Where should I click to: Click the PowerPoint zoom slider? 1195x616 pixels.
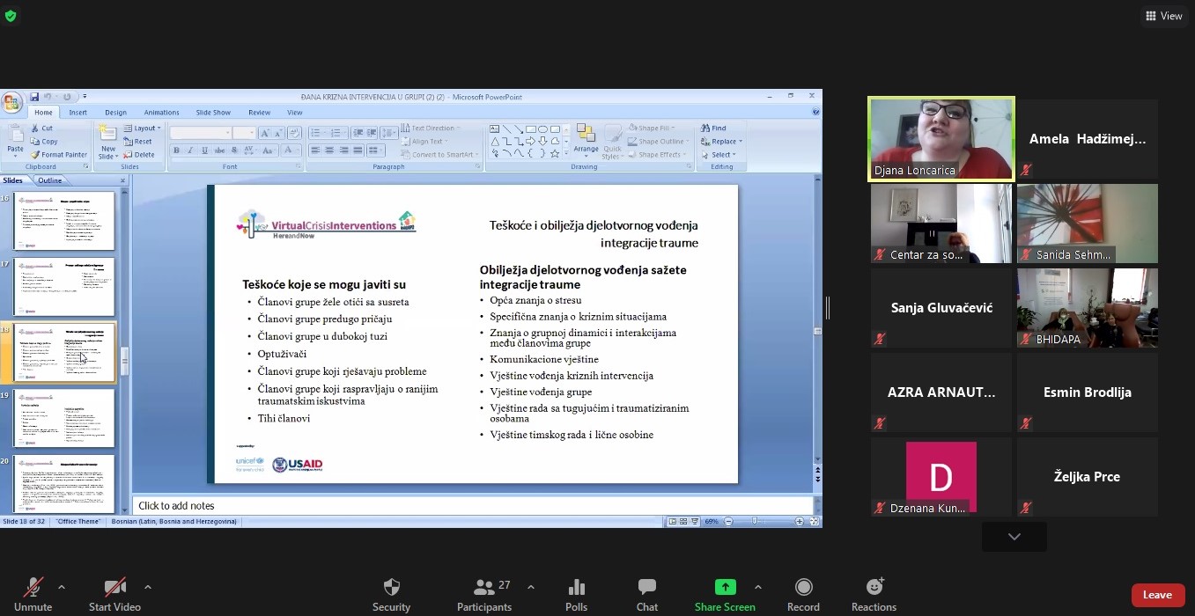756,522
